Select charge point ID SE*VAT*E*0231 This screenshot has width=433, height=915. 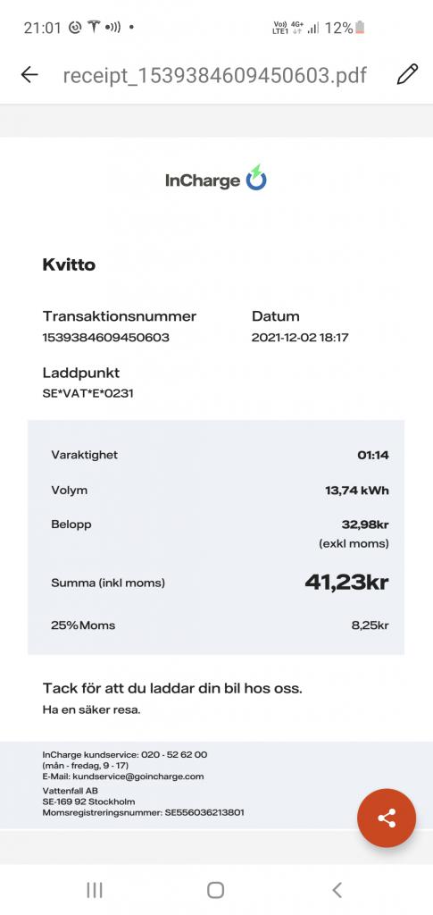pyautogui.click(x=88, y=393)
